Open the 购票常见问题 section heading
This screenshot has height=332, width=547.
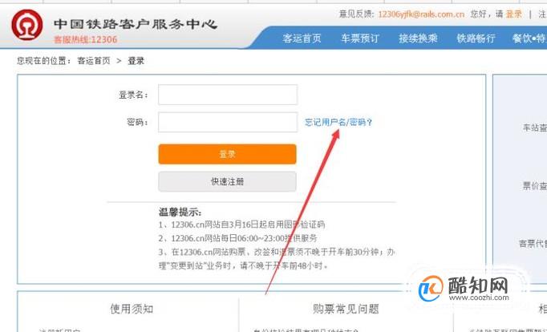coord(346,309)
